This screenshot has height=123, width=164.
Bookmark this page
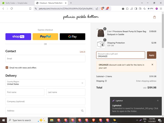[30, 8]
